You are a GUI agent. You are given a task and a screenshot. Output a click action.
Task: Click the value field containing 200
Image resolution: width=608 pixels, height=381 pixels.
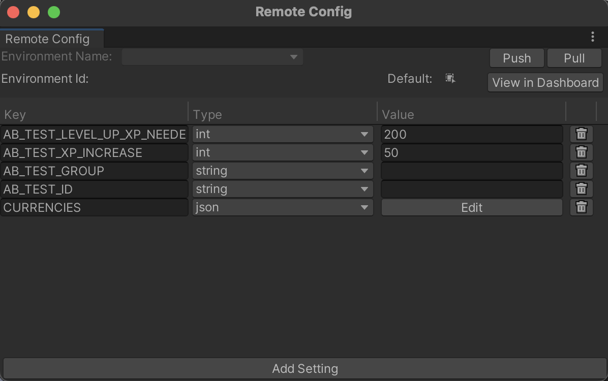point(471,134)
